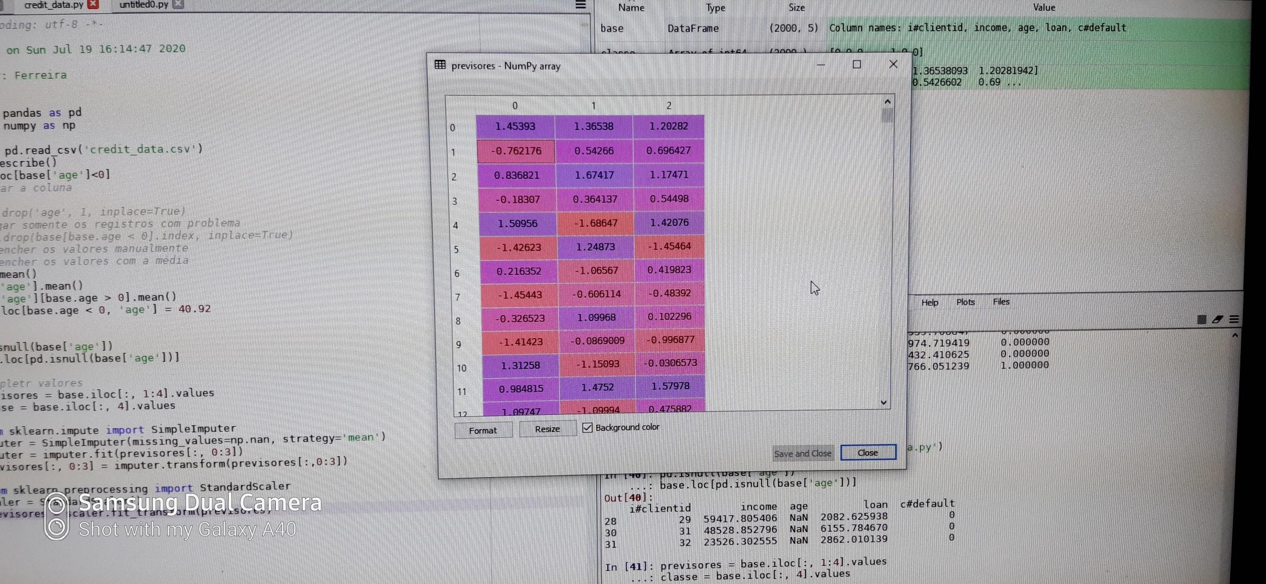This screenshot has height=584, width=1266.
Task: Select array column header 2
Action: [x=669, y=105]
